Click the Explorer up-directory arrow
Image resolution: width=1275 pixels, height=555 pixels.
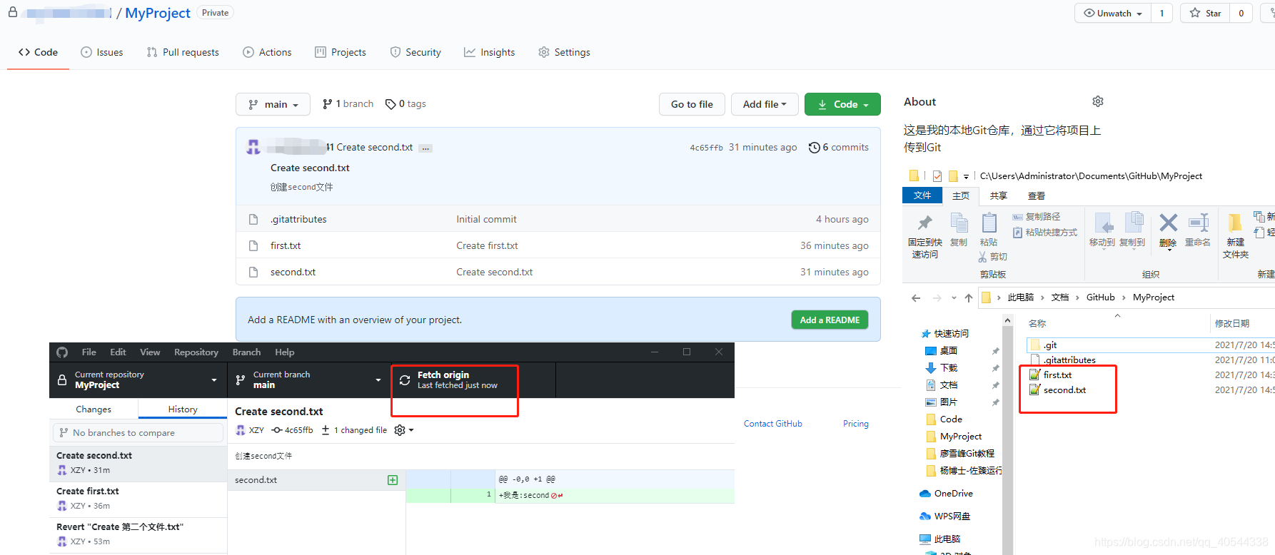click(969, 298)
